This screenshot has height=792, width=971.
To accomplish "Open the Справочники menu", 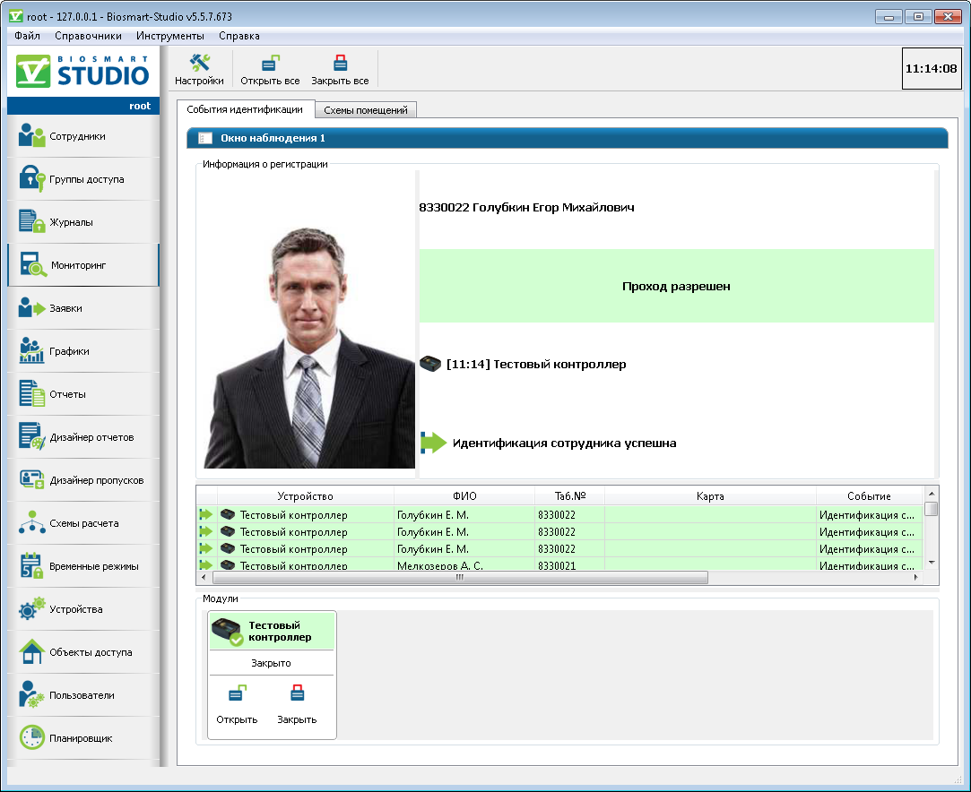I will [88, 36].
